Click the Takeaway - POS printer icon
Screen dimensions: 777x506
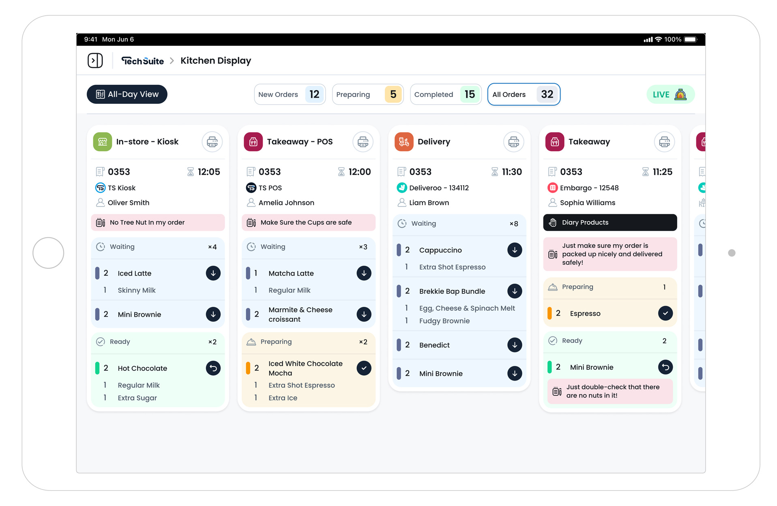pyautogui.click(x=363, y=142)
